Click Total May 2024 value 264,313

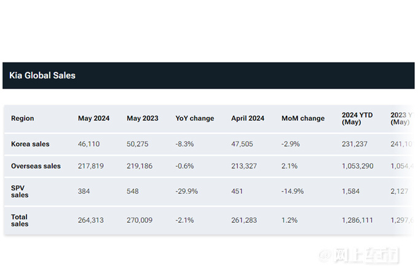90,220
